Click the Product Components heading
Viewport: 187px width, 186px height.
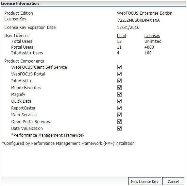pos(24,61)
